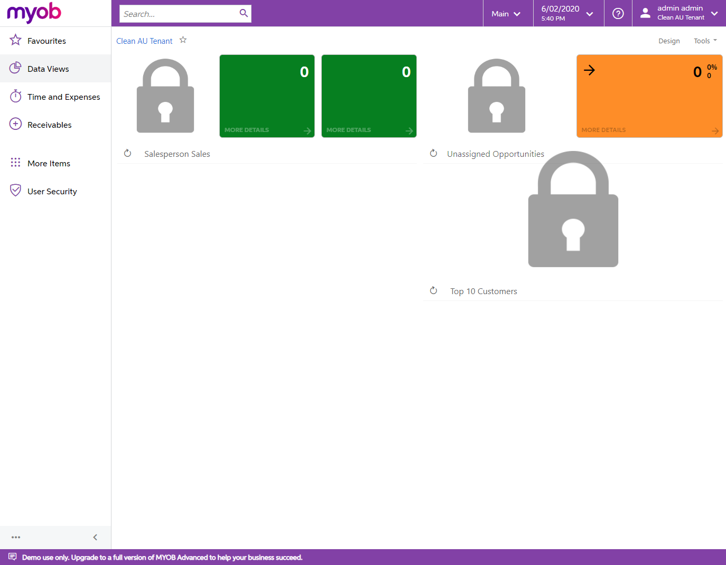Click the second green KPI tile
The image size is (726, 565).
pyautogui.click(x=369, y=96)
